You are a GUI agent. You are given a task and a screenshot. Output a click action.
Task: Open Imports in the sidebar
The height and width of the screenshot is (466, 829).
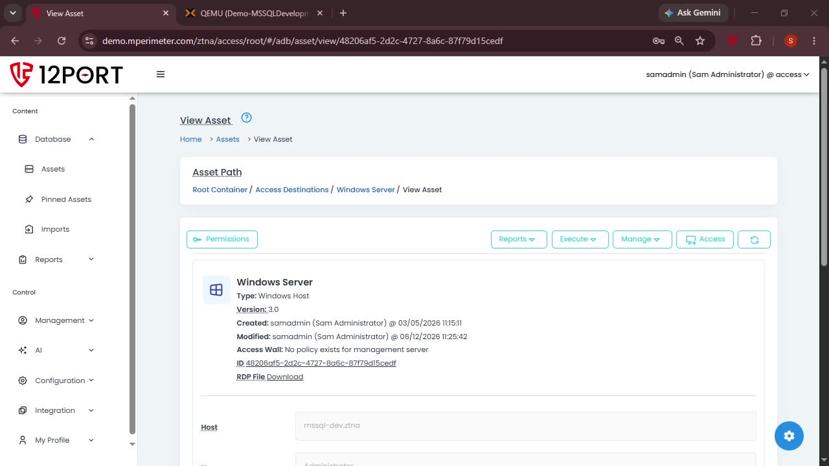coord(55,229)
